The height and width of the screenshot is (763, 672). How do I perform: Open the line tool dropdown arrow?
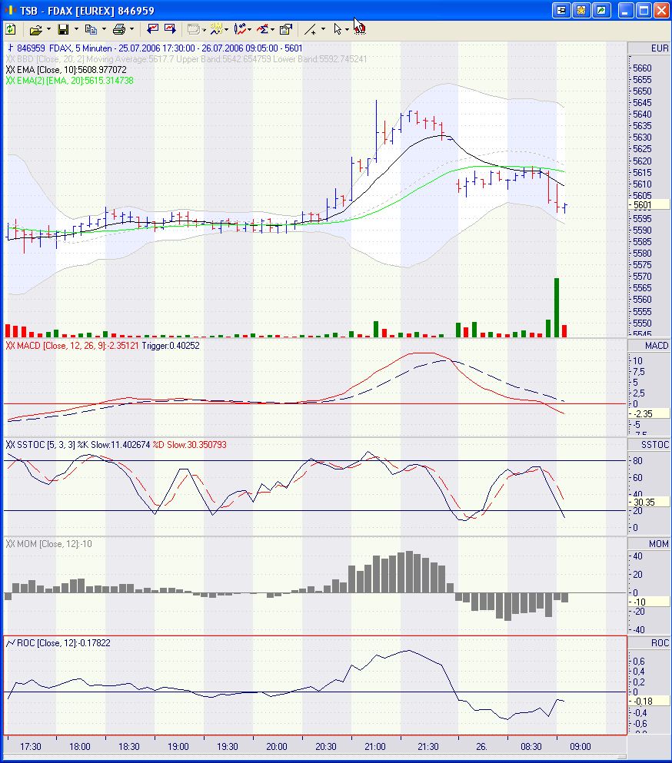(x=321, y=28)
